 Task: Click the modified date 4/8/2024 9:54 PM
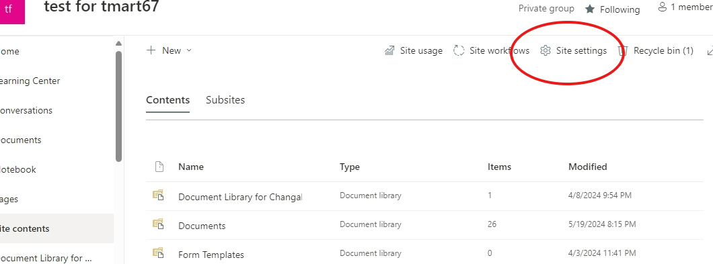(x=600, y=195)
